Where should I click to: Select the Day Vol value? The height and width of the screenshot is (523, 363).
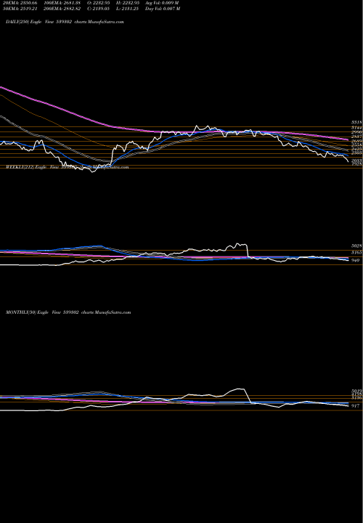tap(163, 9)
